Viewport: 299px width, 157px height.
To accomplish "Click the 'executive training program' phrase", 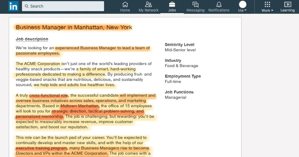I will pos(41,148).
